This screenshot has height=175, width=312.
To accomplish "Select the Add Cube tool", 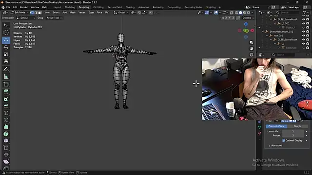I will tap(6, 84).
